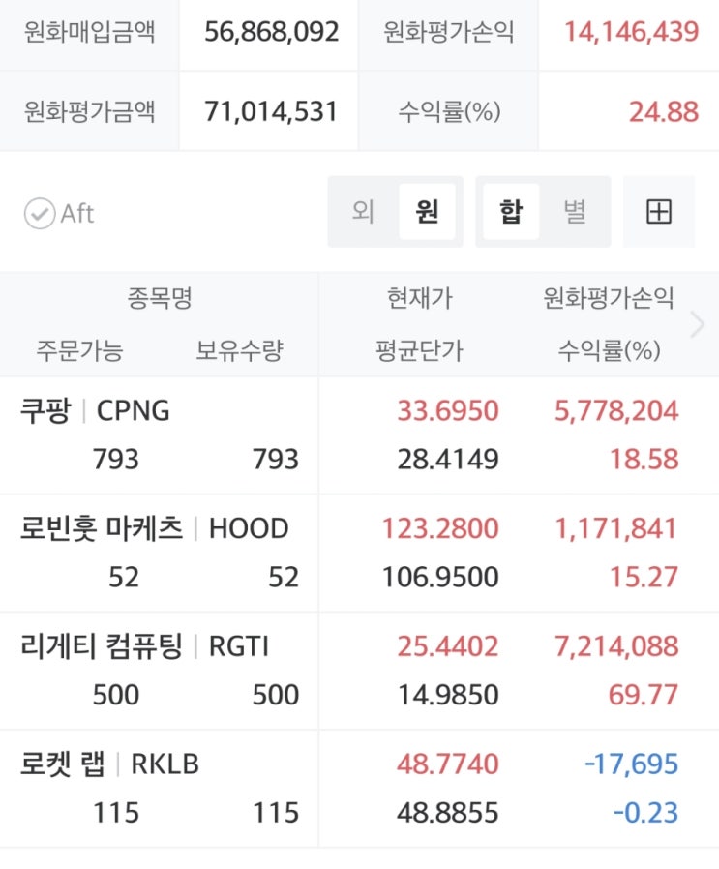Sort by 현재가 column header

(420, 298)
